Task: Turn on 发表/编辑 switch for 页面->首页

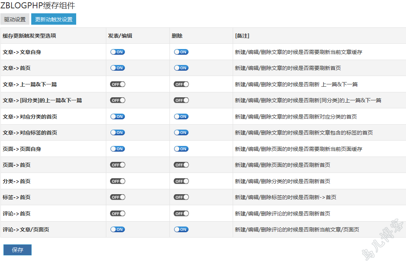Action: click(118, 165)
